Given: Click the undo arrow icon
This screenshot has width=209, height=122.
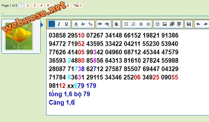Looking at the screenshot, I should click(198, 24).
